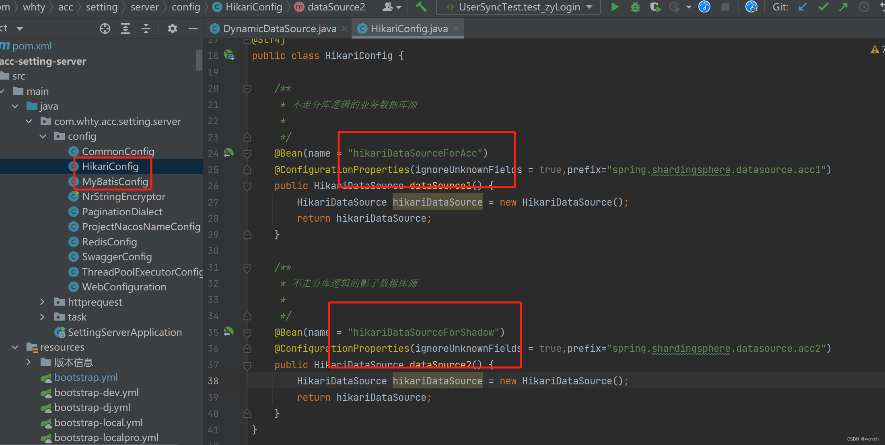Select MyBatisConfig class in tree
The height and width of the screenshot is (445, 885).
click(109, 182)
